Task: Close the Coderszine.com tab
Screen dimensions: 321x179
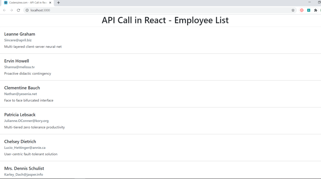Action: [x=50, y=3]
